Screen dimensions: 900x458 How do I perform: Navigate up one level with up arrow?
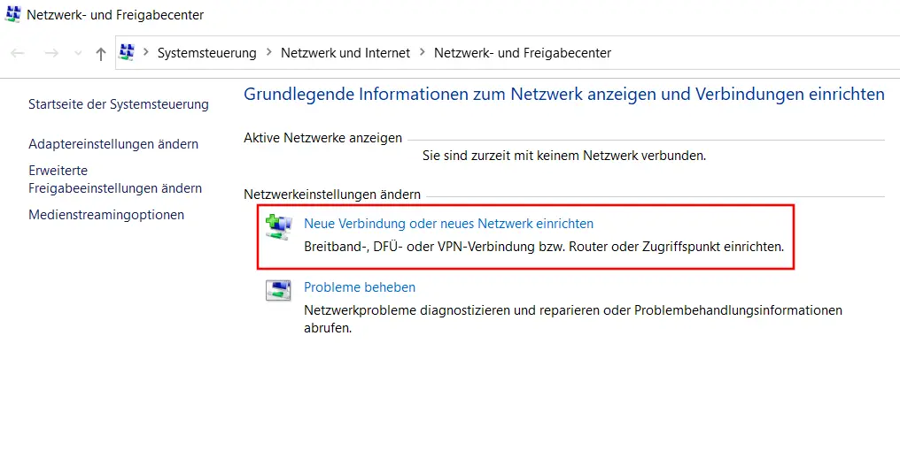(x=101, y=53)
